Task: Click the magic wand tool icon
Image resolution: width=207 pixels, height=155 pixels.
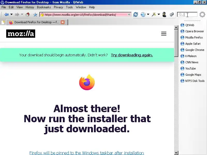Action: tap(154, 14)
